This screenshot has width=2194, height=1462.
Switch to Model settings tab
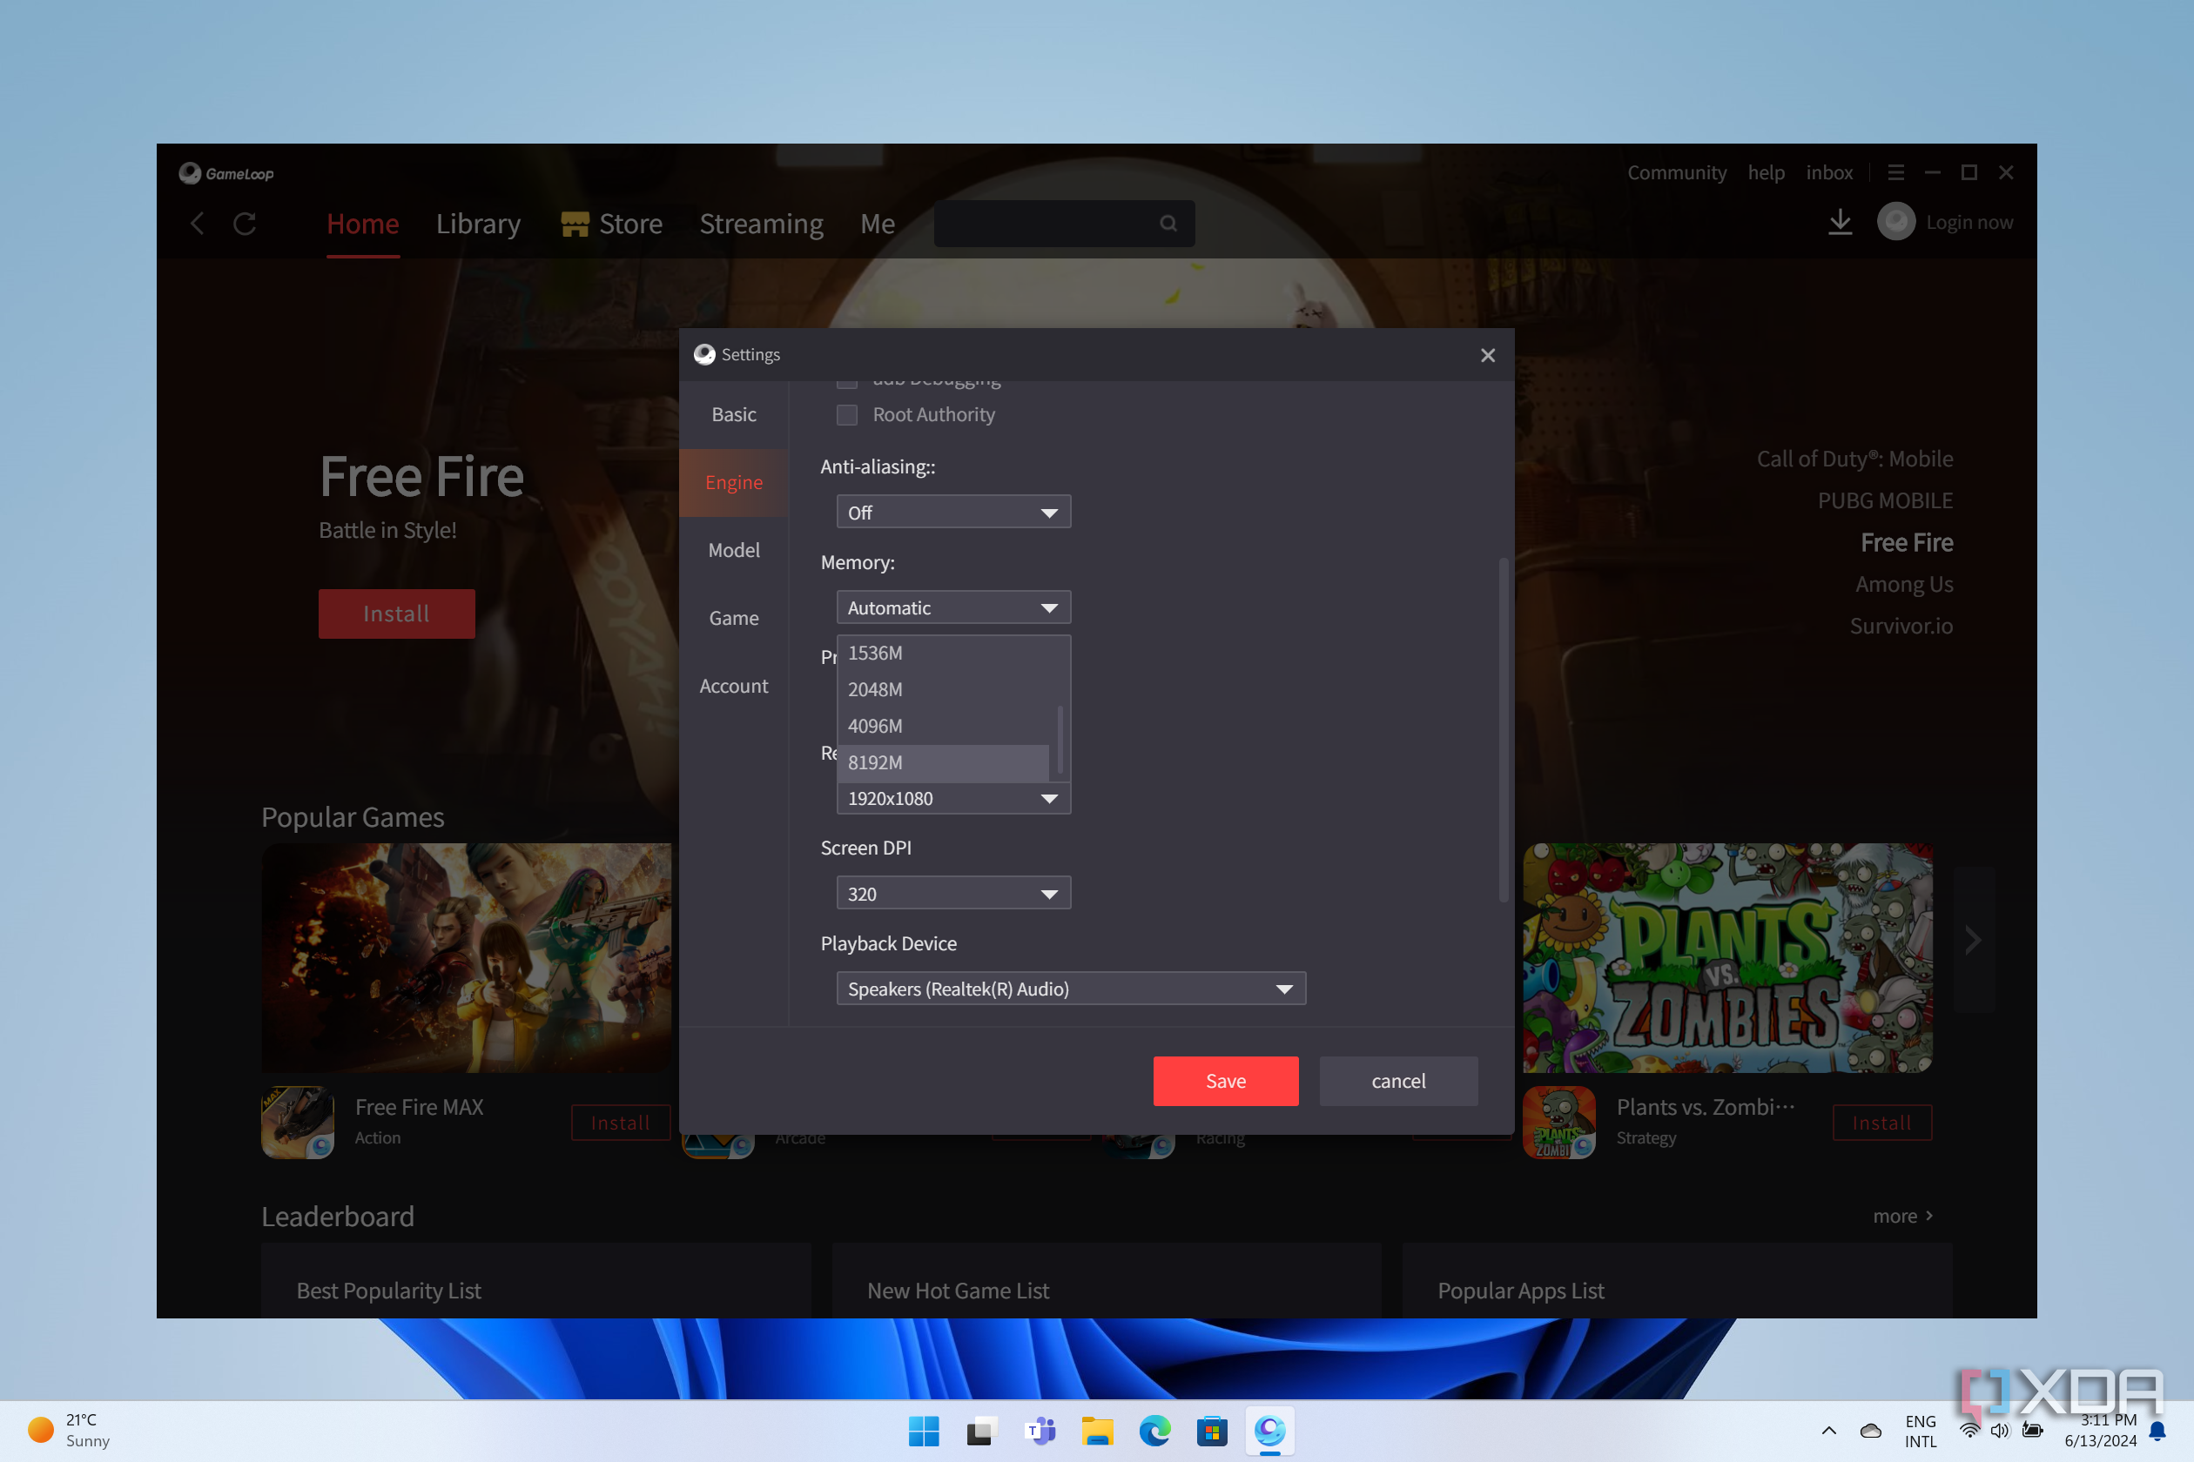click(734, 551)
